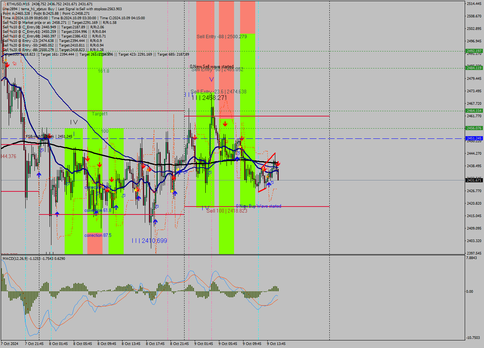Click the 'correction 61.8' label
484x348 pixels.
click(x=98, y=210)
